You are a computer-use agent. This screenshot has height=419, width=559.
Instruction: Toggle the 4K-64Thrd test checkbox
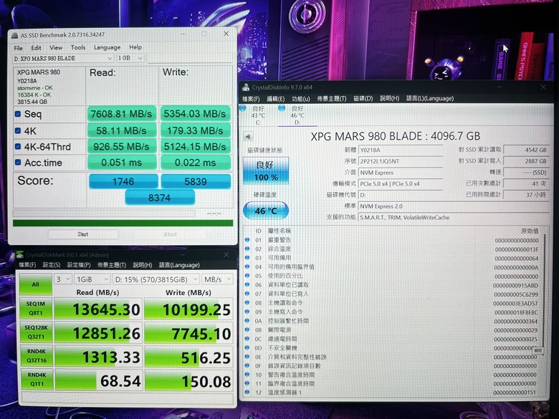point(17,146)
